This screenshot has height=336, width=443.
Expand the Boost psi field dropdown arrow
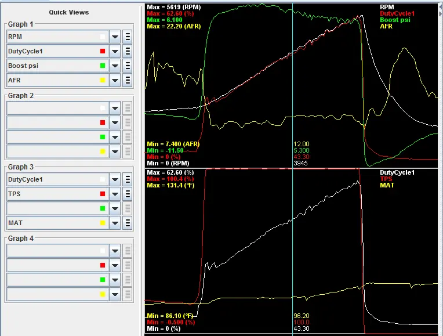click(x=115, y=66)
